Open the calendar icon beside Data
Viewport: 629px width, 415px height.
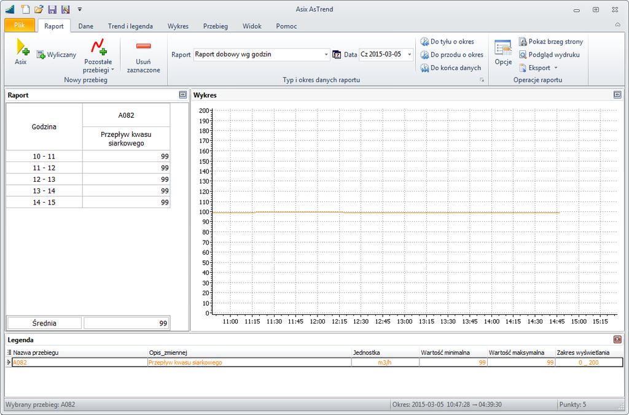point(337,55)
